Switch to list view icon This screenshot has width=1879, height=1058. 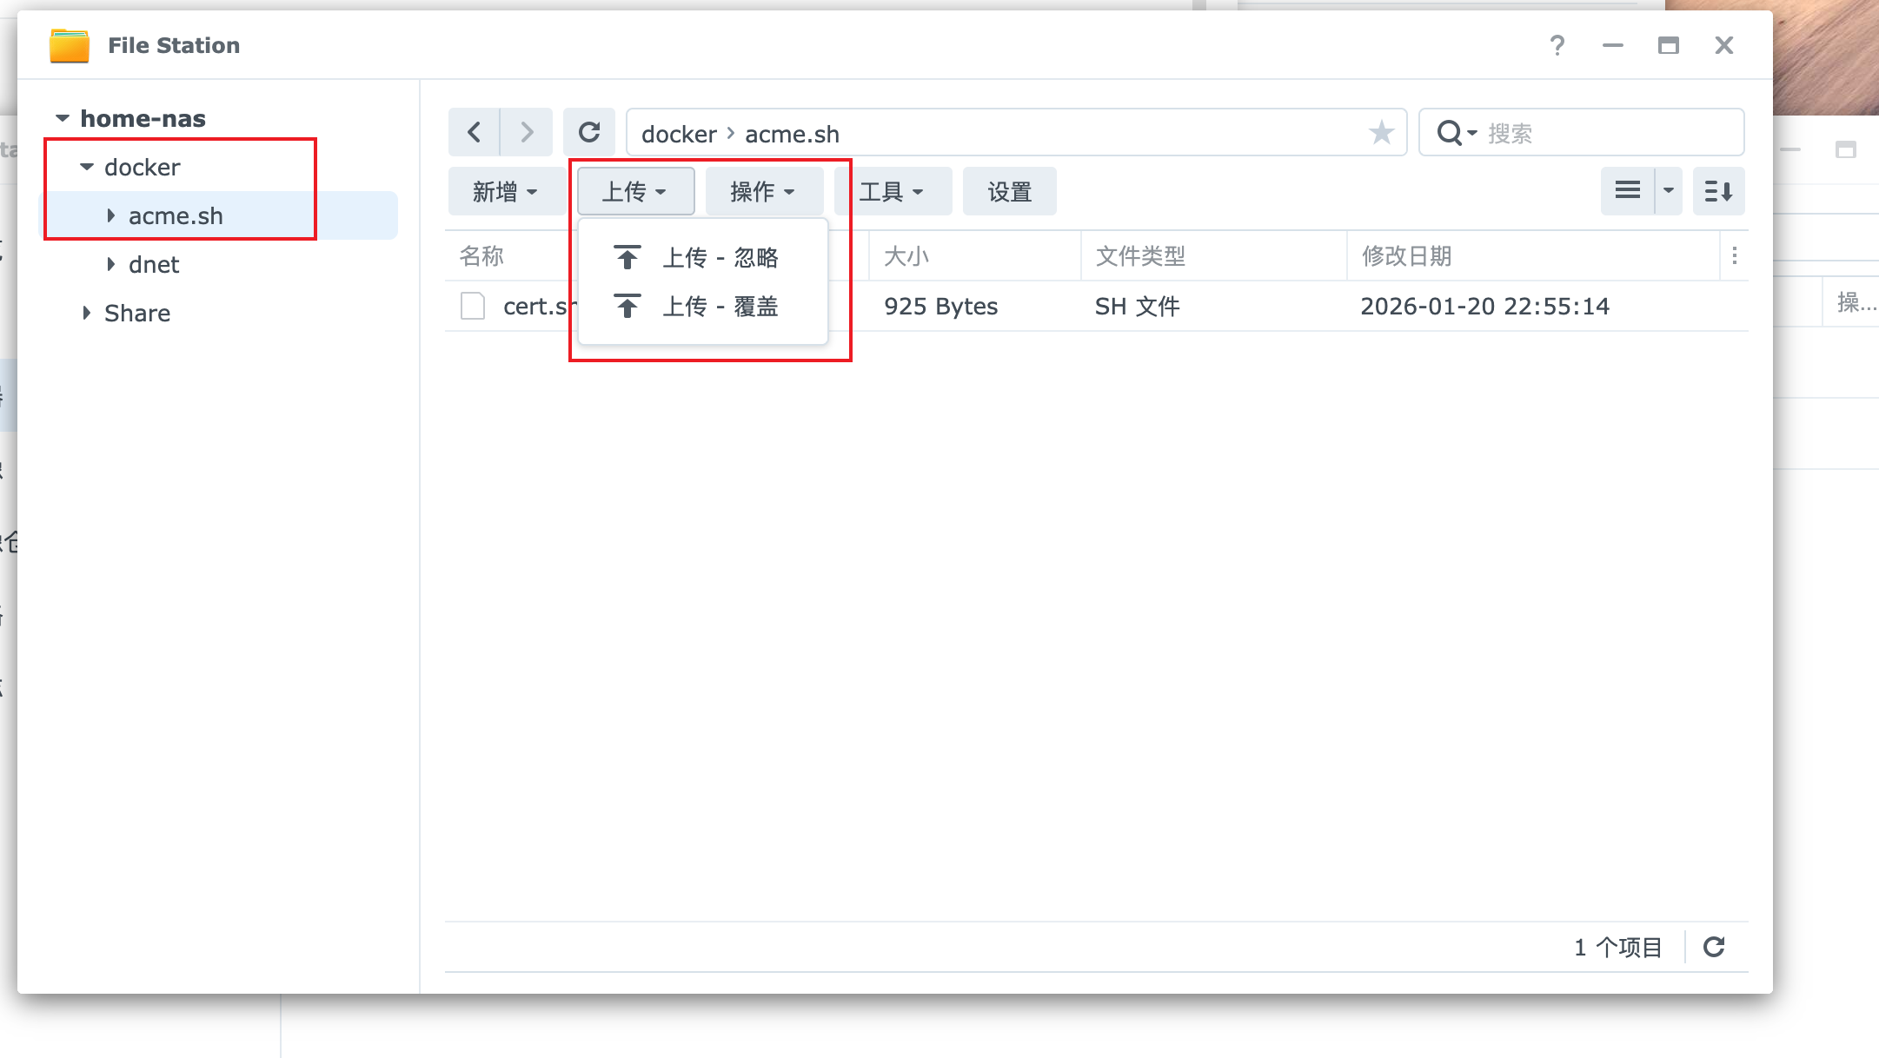pos(1627,191)
